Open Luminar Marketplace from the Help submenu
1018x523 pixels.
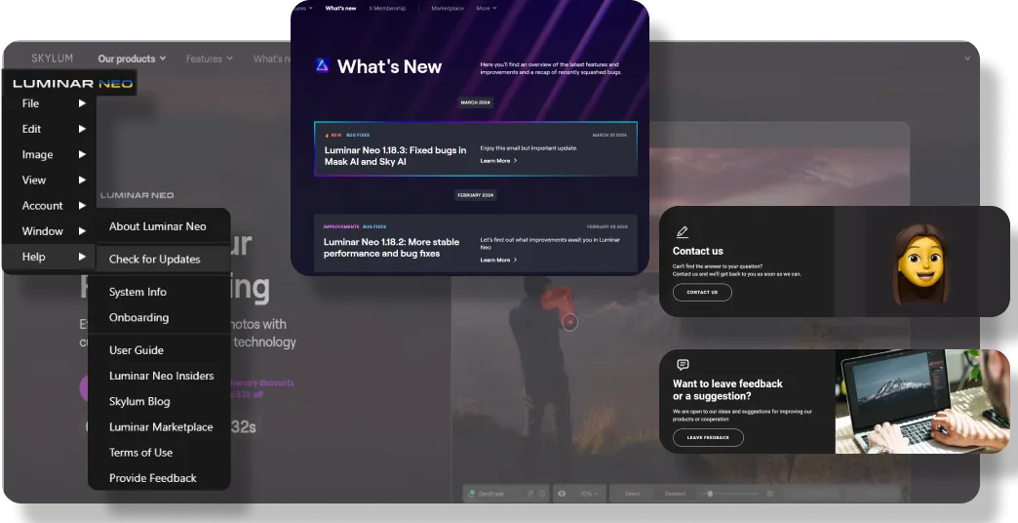pos(161,426)
